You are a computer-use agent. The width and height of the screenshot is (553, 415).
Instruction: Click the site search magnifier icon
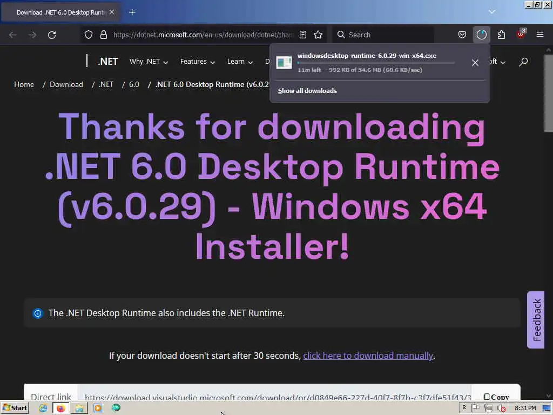523,62
